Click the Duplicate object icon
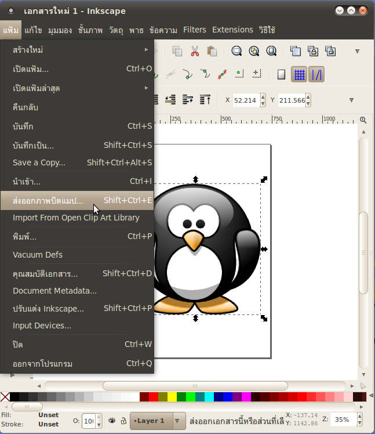This screenshot has height=434, width=375. [x=296, y=51]
